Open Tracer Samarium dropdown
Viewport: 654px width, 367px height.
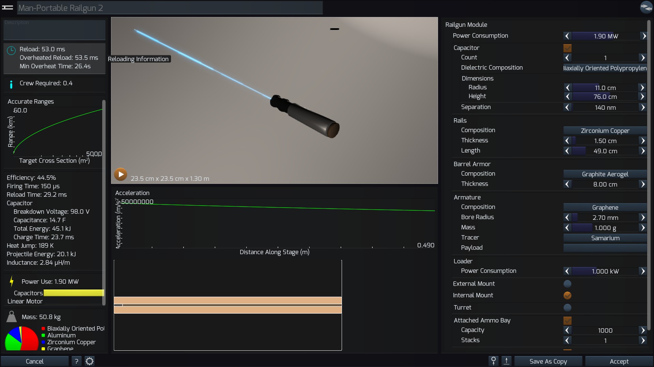[x=605, y=238]
